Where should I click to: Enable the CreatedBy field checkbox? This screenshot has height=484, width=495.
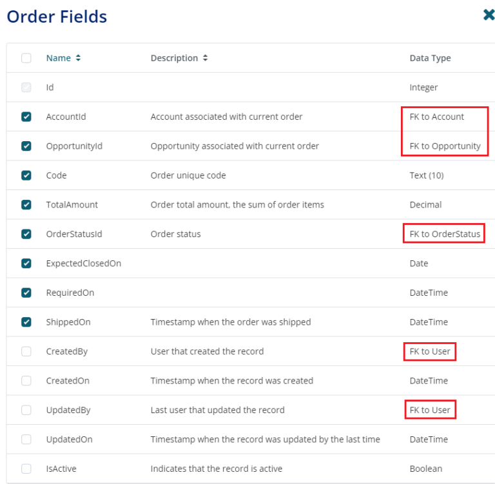[x=26, y=351]
